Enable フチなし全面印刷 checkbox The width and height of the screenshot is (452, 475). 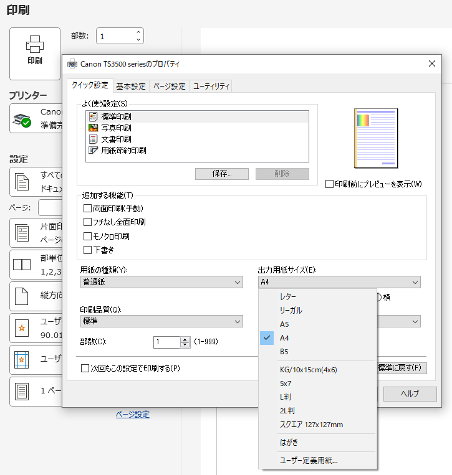click(x=87, y=222)
